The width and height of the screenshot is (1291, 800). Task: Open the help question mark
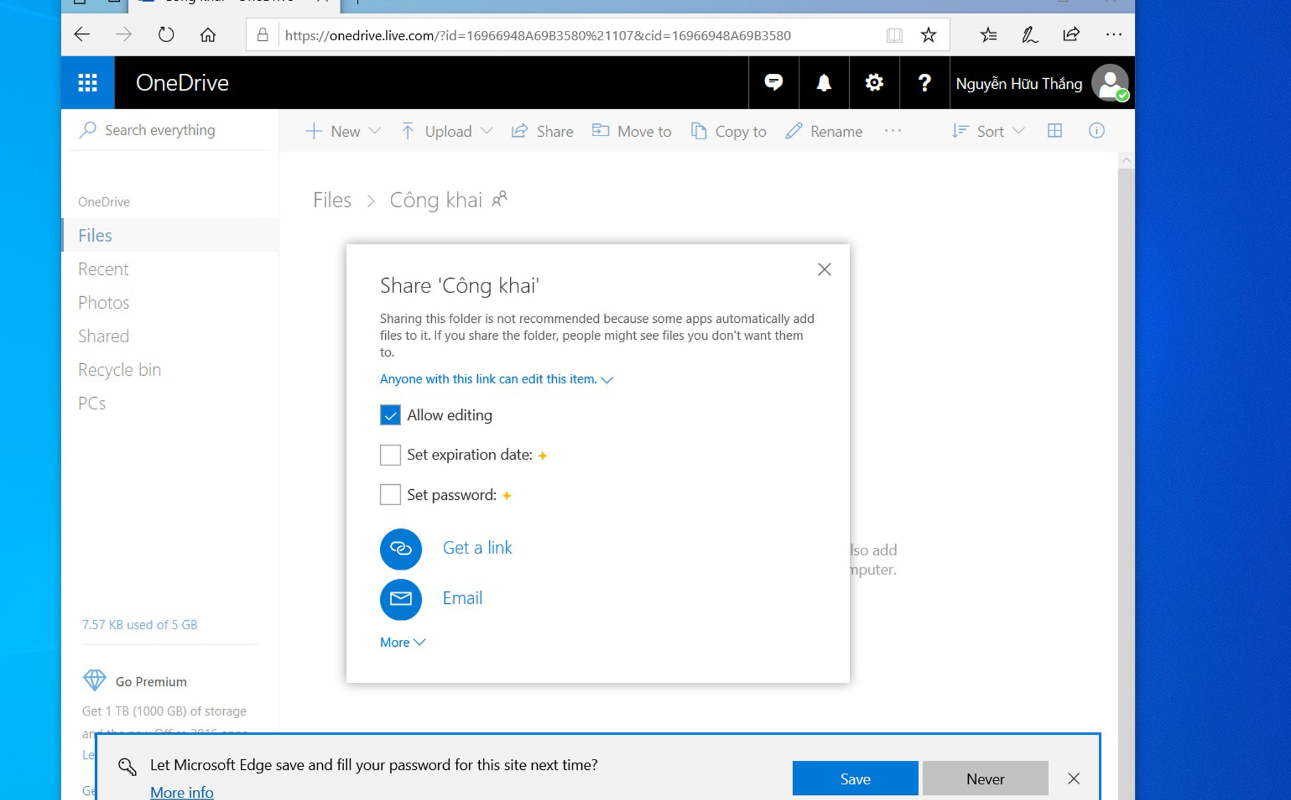point(925,83)
